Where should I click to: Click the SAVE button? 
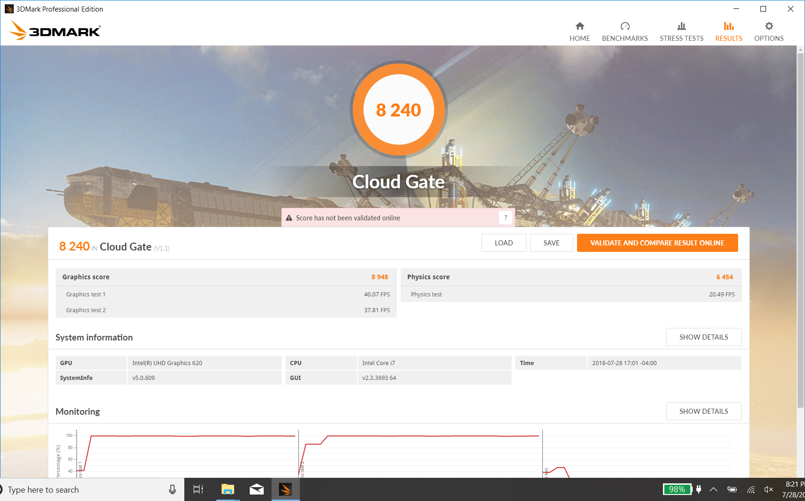click(x=552, y=243)
